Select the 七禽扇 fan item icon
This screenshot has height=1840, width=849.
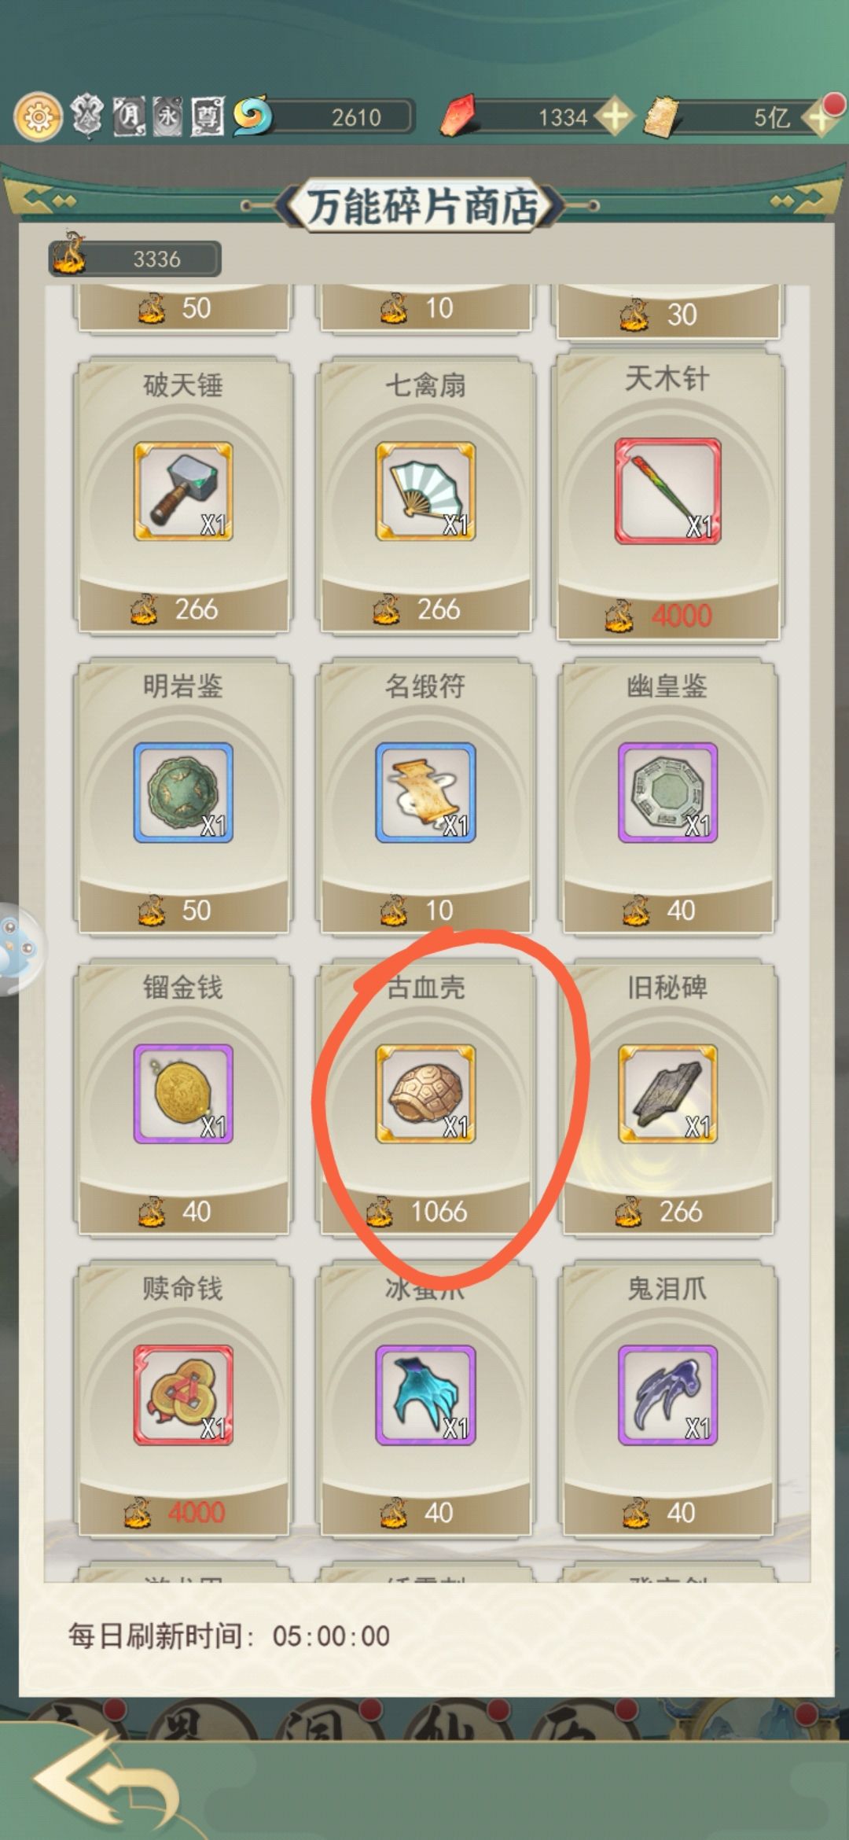(x=425, y=491)
